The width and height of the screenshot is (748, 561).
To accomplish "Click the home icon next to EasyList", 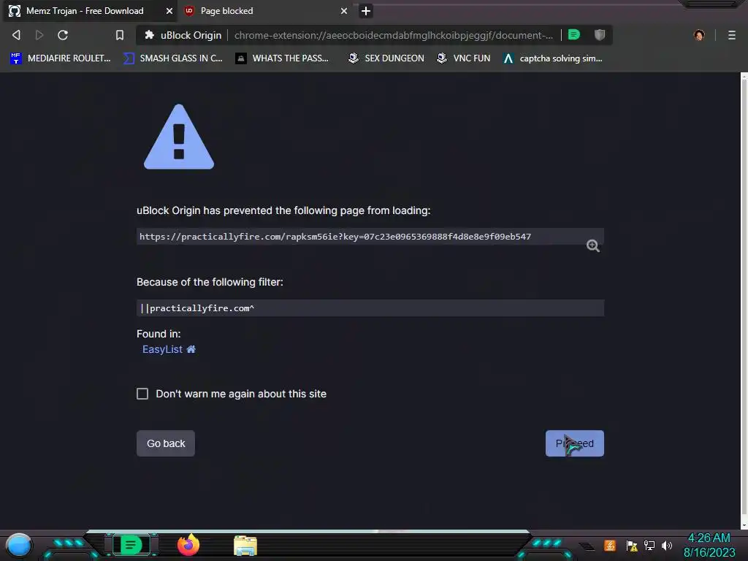I will pos(191,349).
